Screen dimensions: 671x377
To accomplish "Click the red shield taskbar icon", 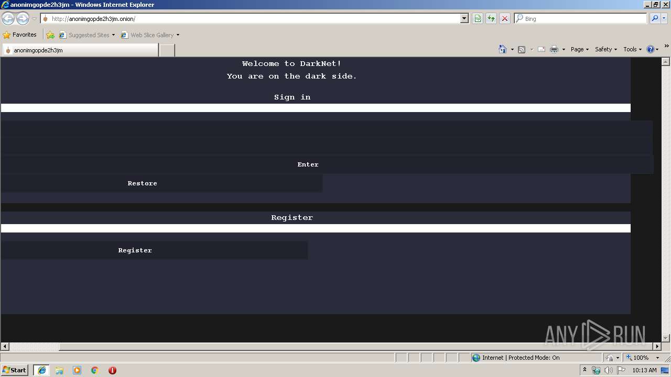I will coord(112,370).
